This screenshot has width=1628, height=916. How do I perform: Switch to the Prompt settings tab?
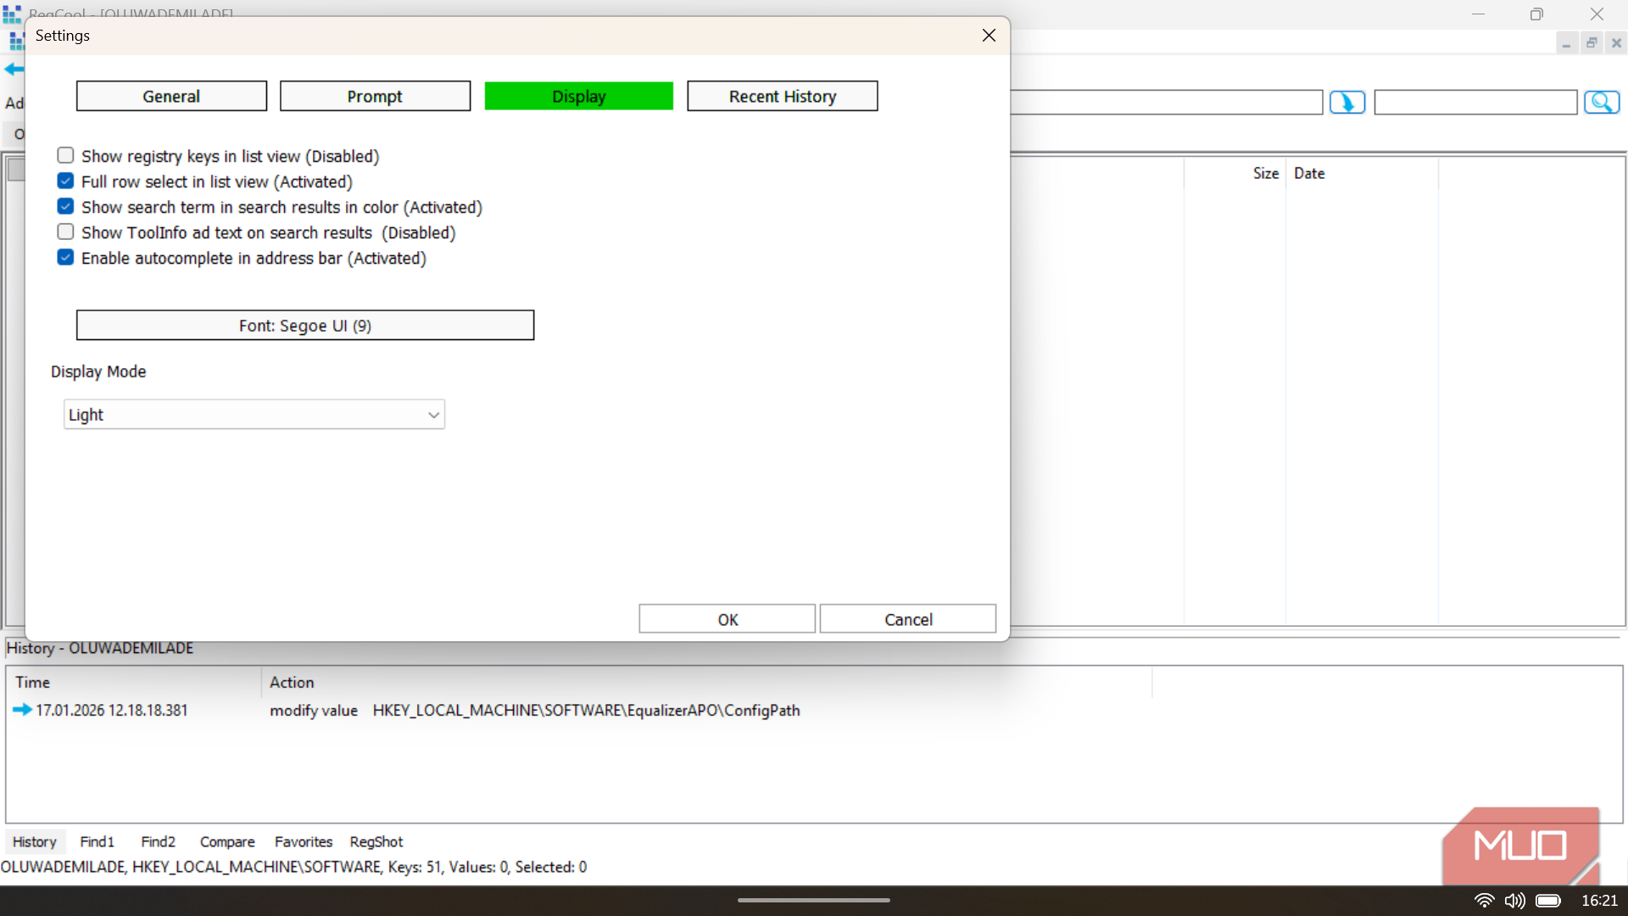375,96
